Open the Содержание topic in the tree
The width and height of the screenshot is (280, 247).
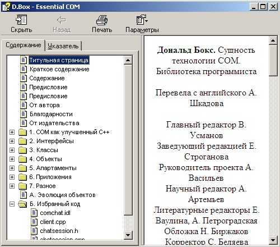coord(47,78)
